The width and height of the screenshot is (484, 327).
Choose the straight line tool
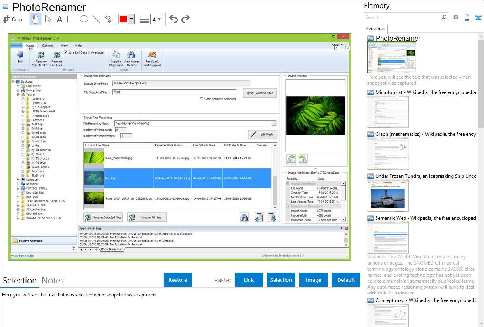pyautogui.click(x=96, y=19)
